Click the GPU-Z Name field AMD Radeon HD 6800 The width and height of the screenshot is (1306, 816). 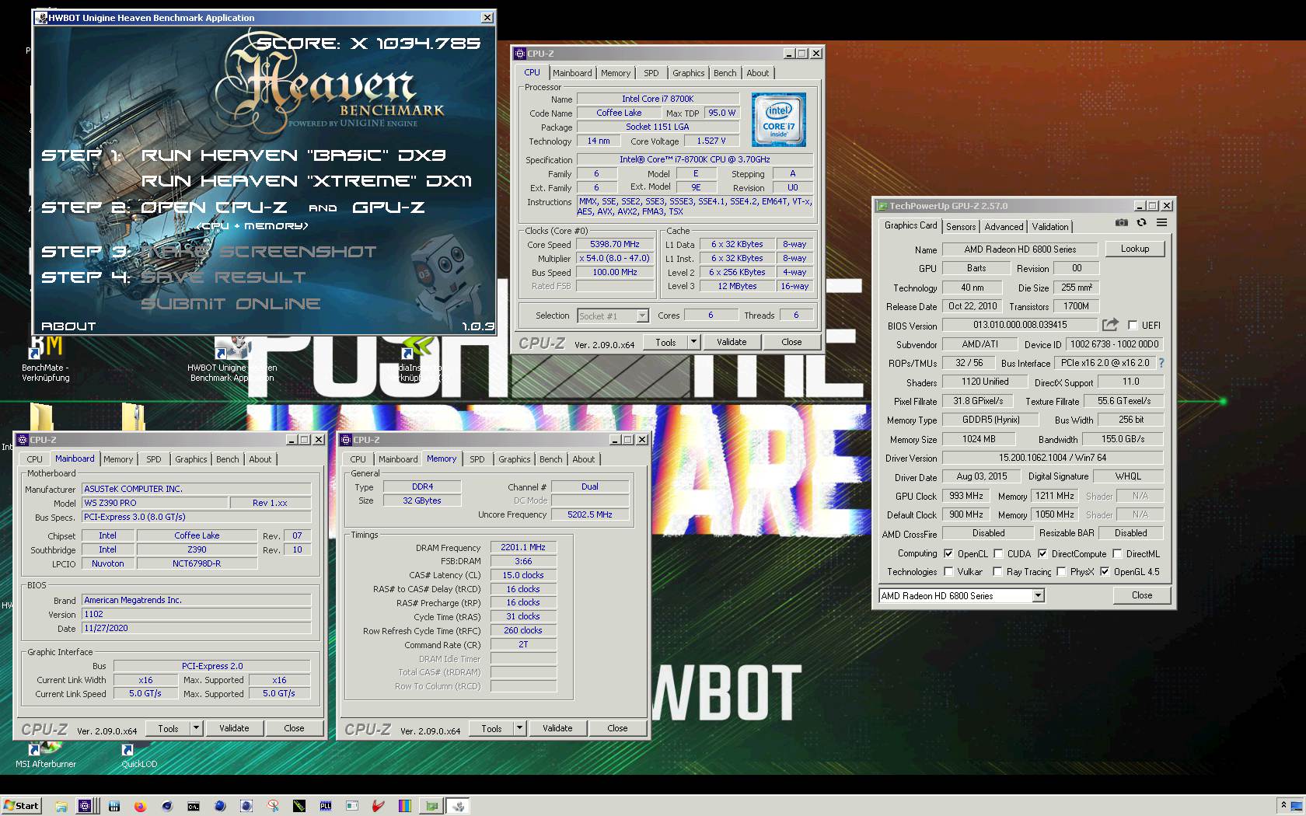(1020, 249)
